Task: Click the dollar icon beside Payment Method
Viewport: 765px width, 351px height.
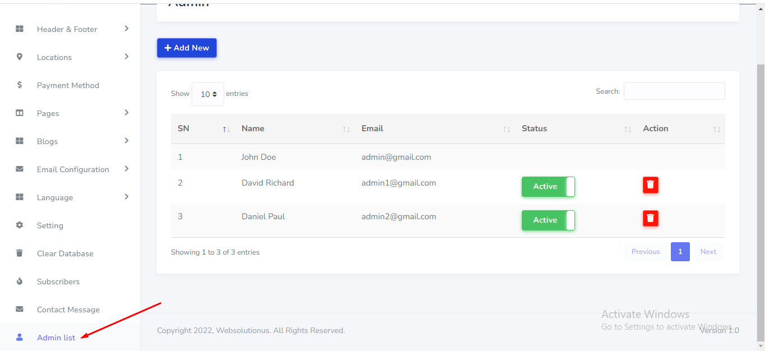Action: click(20, 85)
